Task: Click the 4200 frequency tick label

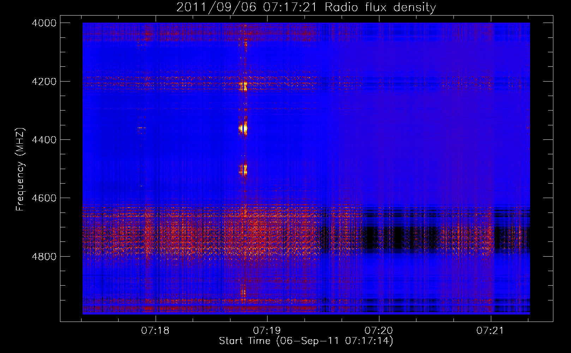Action: (x=44, y=82)
